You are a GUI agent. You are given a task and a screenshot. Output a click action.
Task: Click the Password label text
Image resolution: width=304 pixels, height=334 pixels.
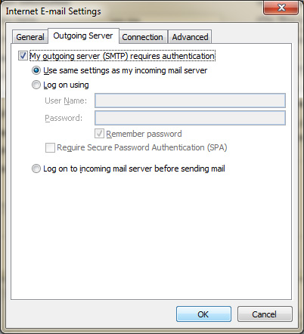pos(64,118)
